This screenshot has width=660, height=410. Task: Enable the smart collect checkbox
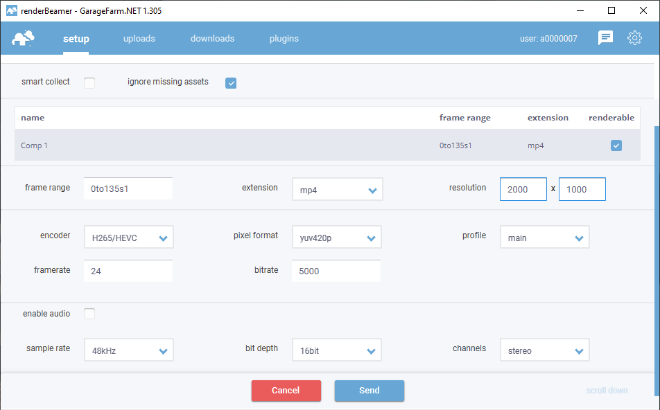point(89,83)
